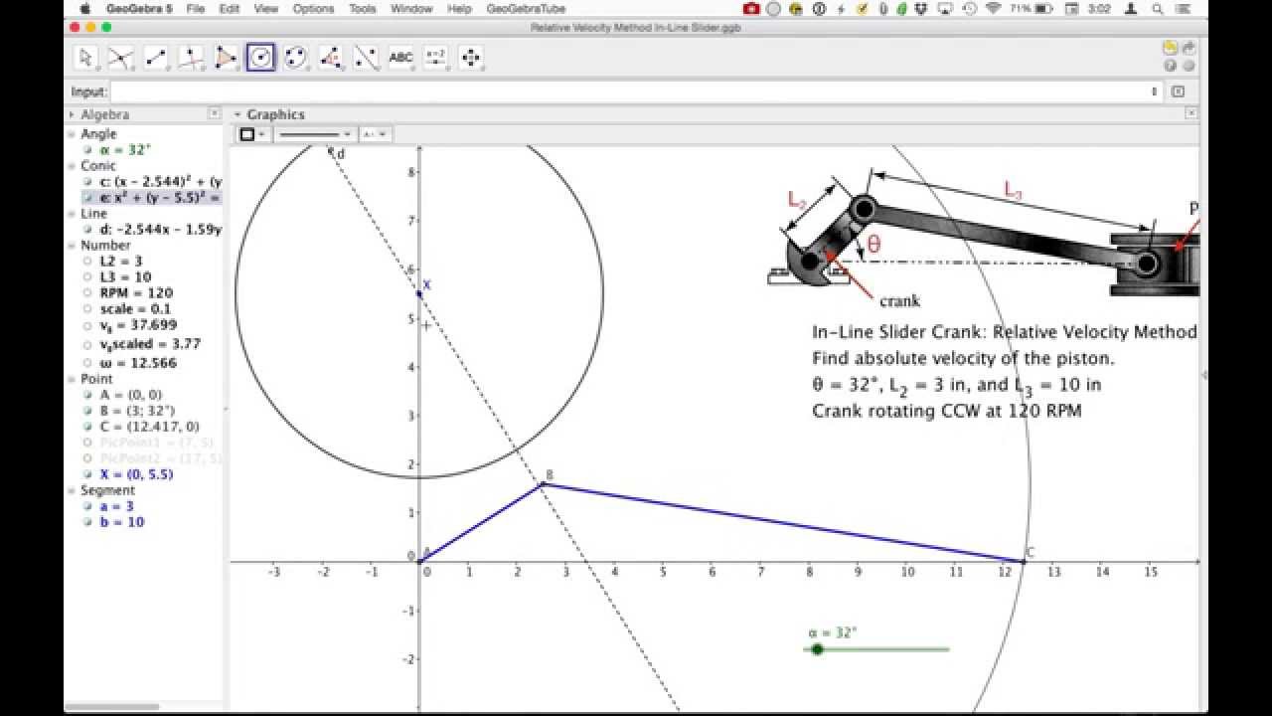Open the File menu
The image size is (1272, 716).
point(195,9)
